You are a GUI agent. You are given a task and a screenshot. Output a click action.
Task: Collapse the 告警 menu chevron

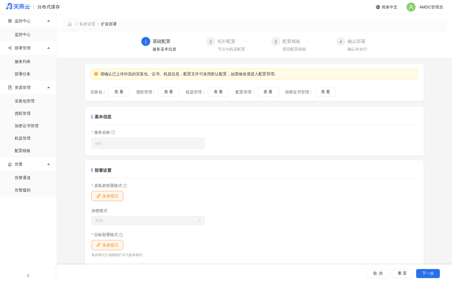coord(49,164)
